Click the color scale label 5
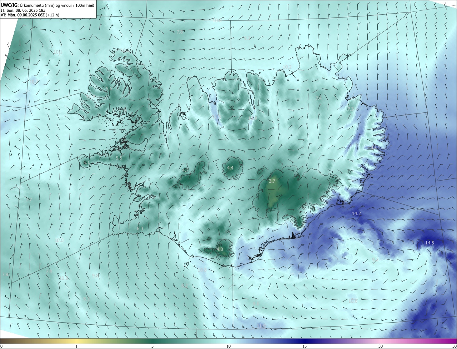The height and width of the screenshot is (349, 457). point(152,346)
